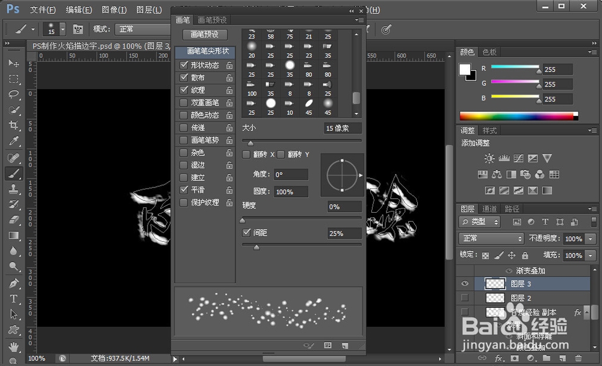Switch to the 色板 tab
This screenshot has height=366, width=602.
point(489,52)
